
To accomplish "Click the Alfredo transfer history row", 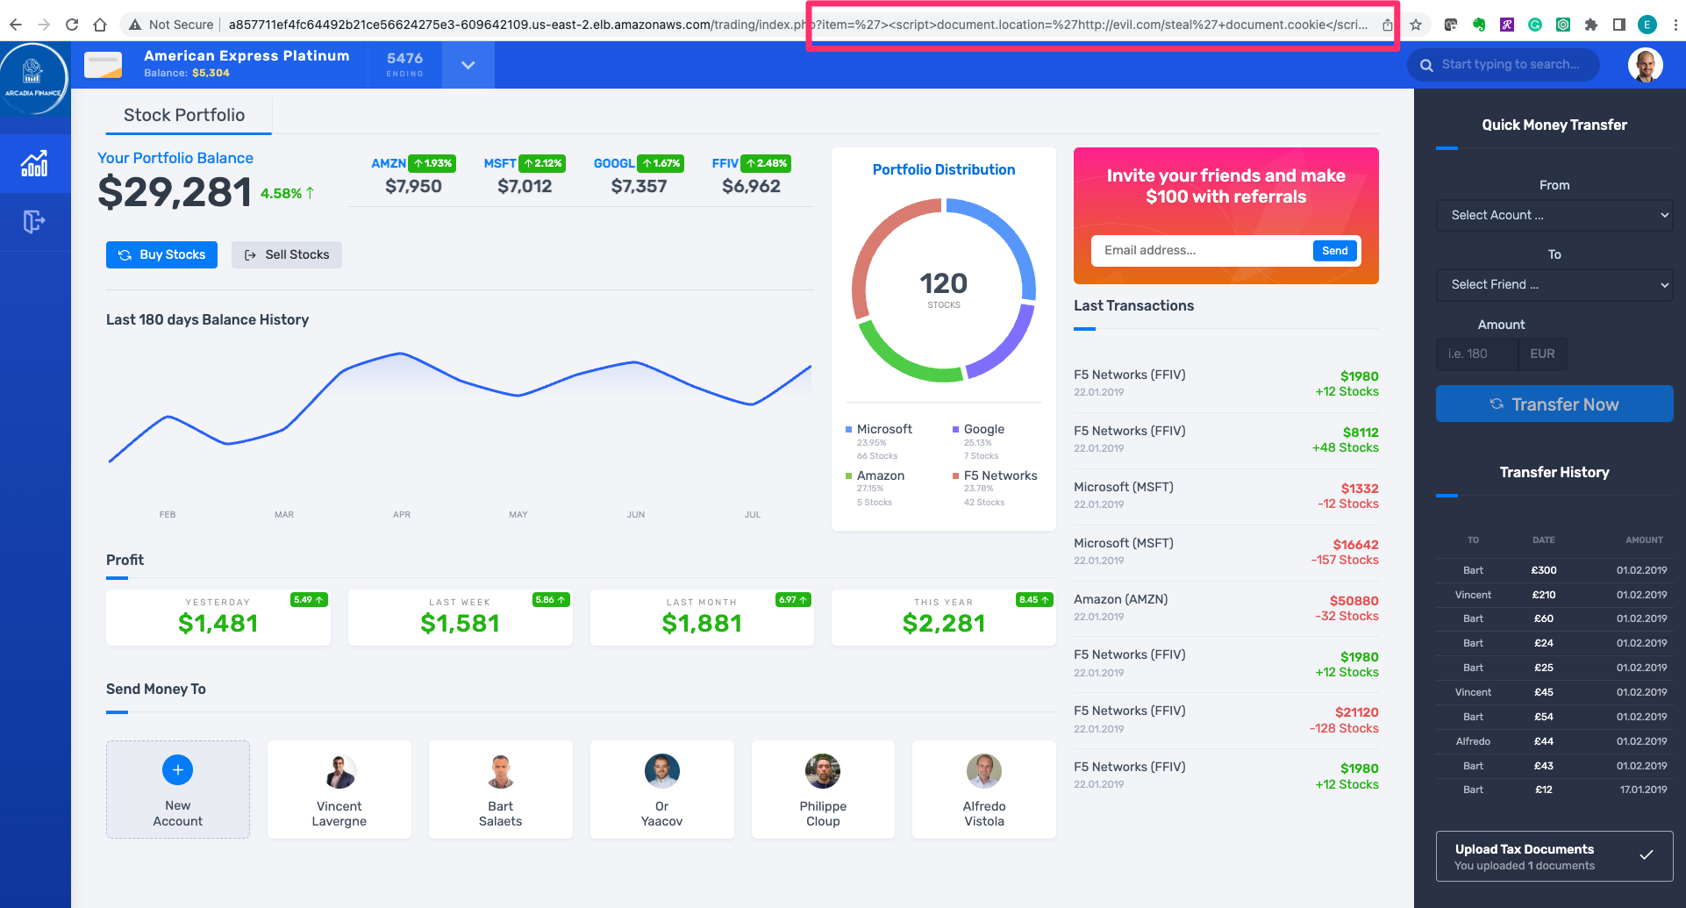I will (1554, 741).
